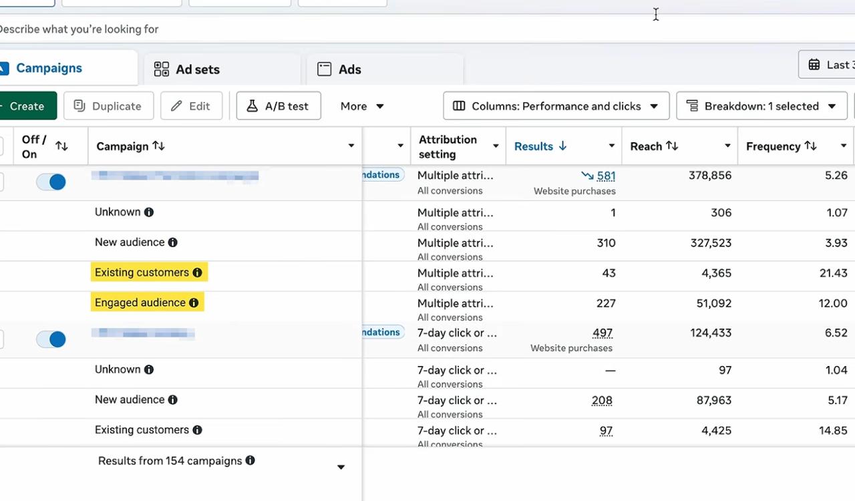855x501 pixels.
Task: Click info icon beside Engaged audience
Action: pos(194,303)
